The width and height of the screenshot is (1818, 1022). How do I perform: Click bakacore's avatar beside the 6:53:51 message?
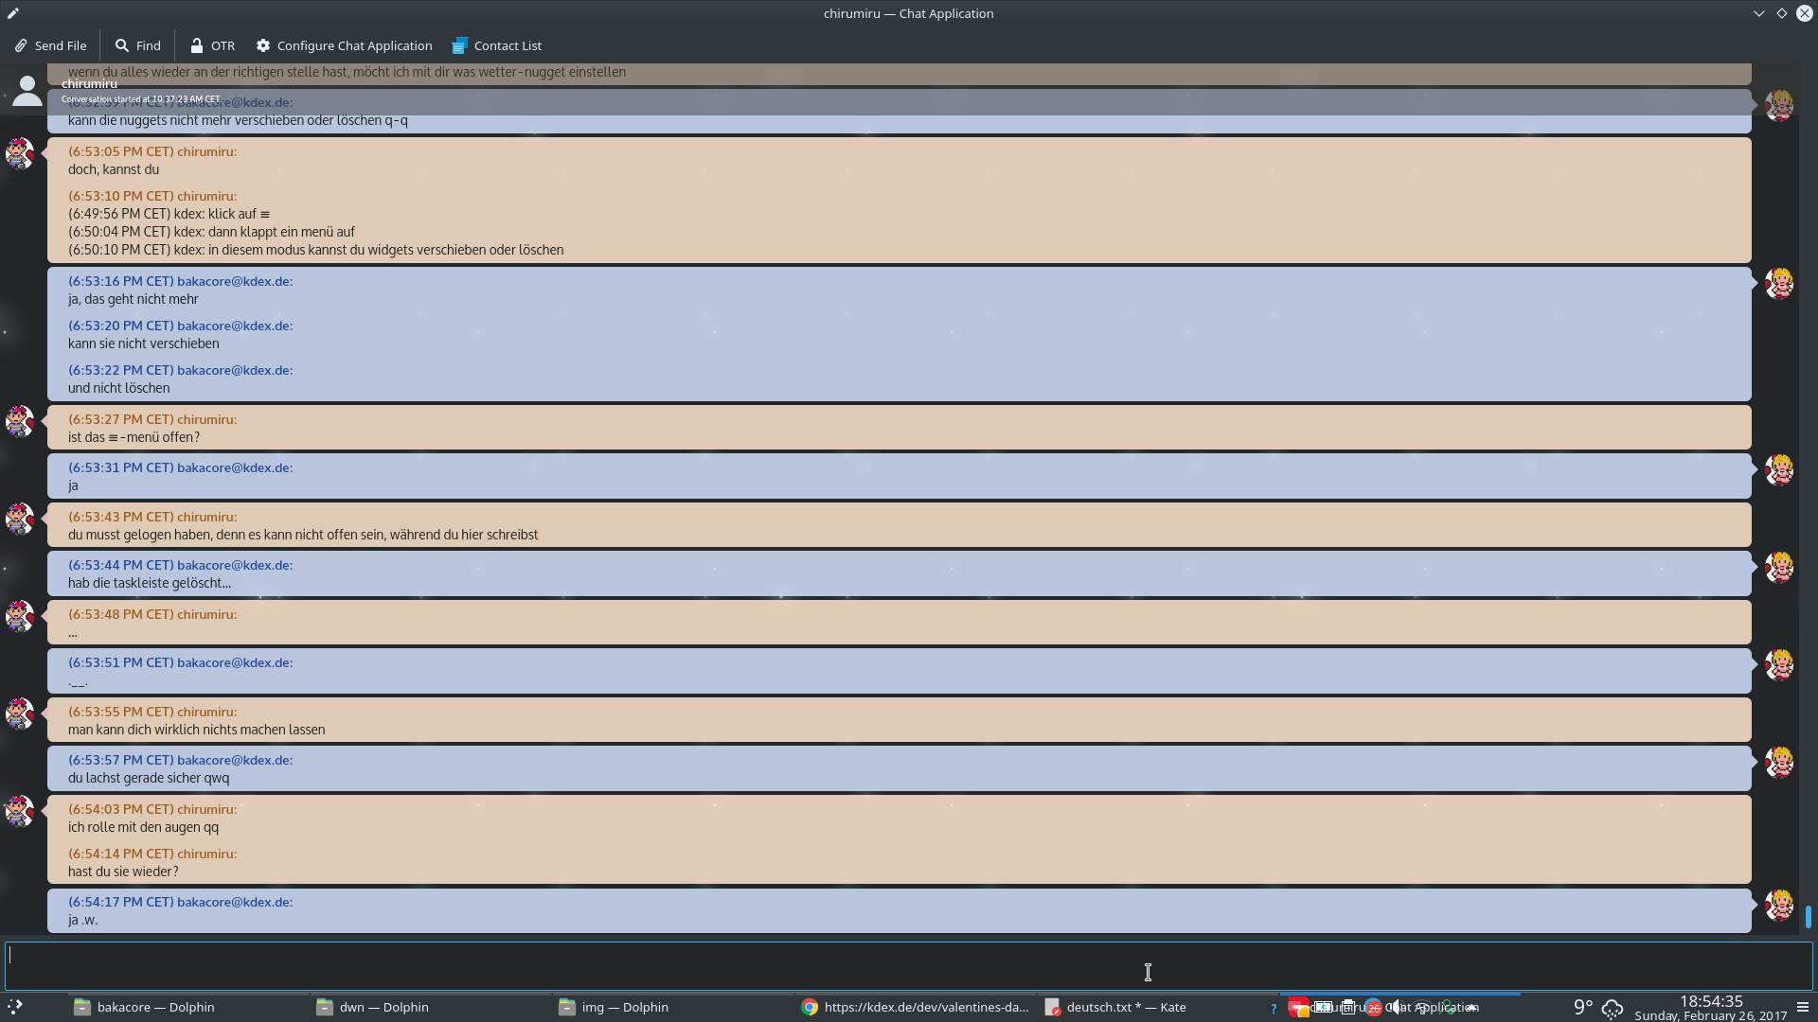click(x=1779, y=664)
